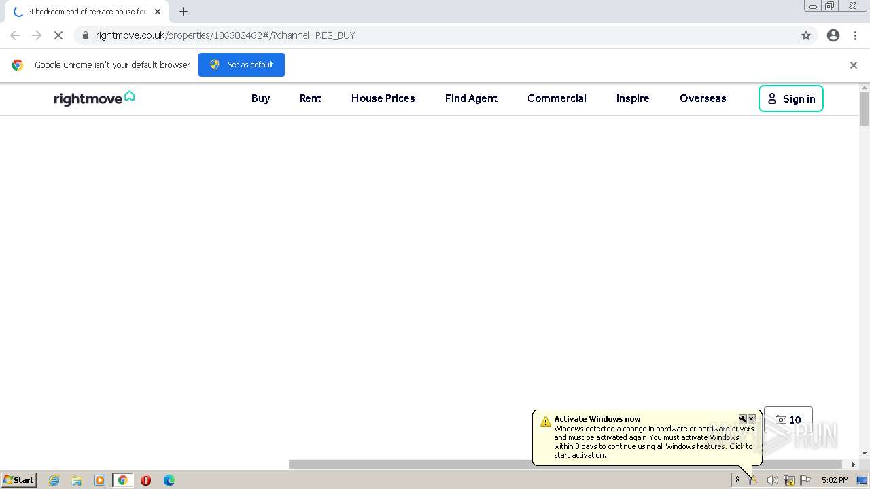Click the scroll up arrow
This screenshot has height=489, width=870.
(865, 87)
